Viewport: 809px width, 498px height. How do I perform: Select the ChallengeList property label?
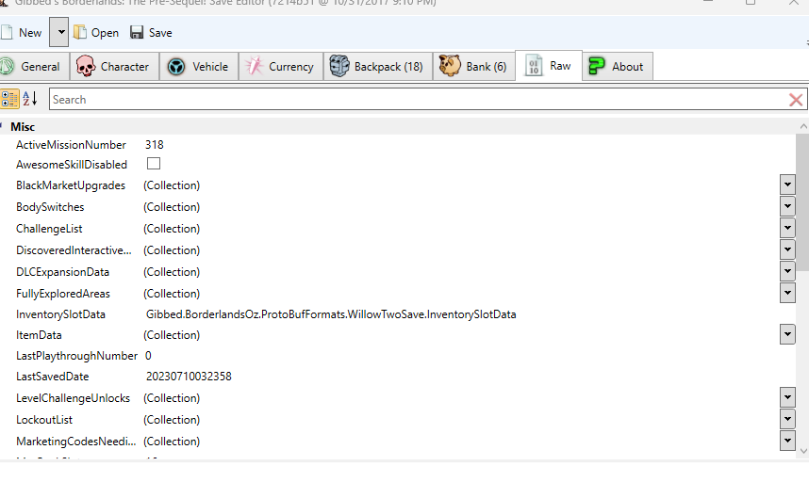click(49, 229)
